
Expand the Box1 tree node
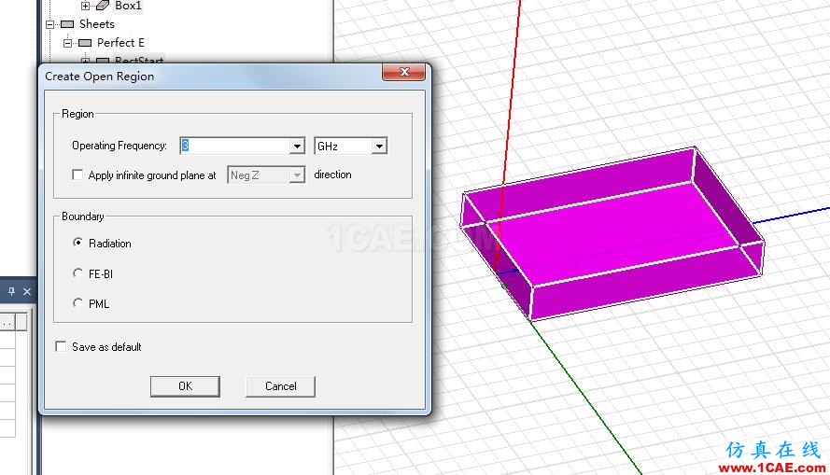pos(85,6)
